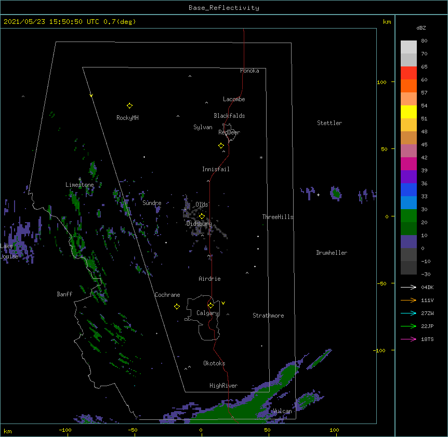448x437 pixels.
Task: Pick the 10 dBZ slate purple swatch
Action: 409,242
